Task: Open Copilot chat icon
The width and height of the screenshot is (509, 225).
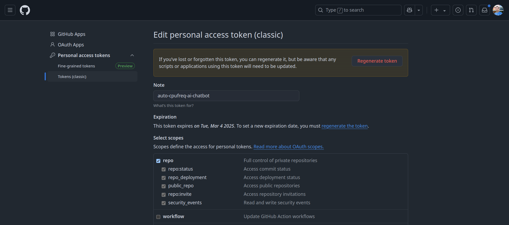Action: click(409, 10)
